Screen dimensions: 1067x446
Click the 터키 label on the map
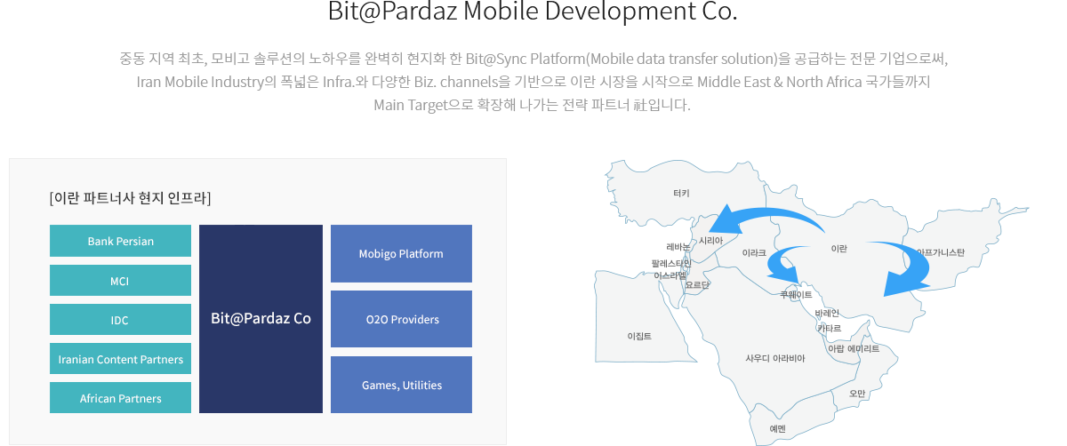(681, 193)
